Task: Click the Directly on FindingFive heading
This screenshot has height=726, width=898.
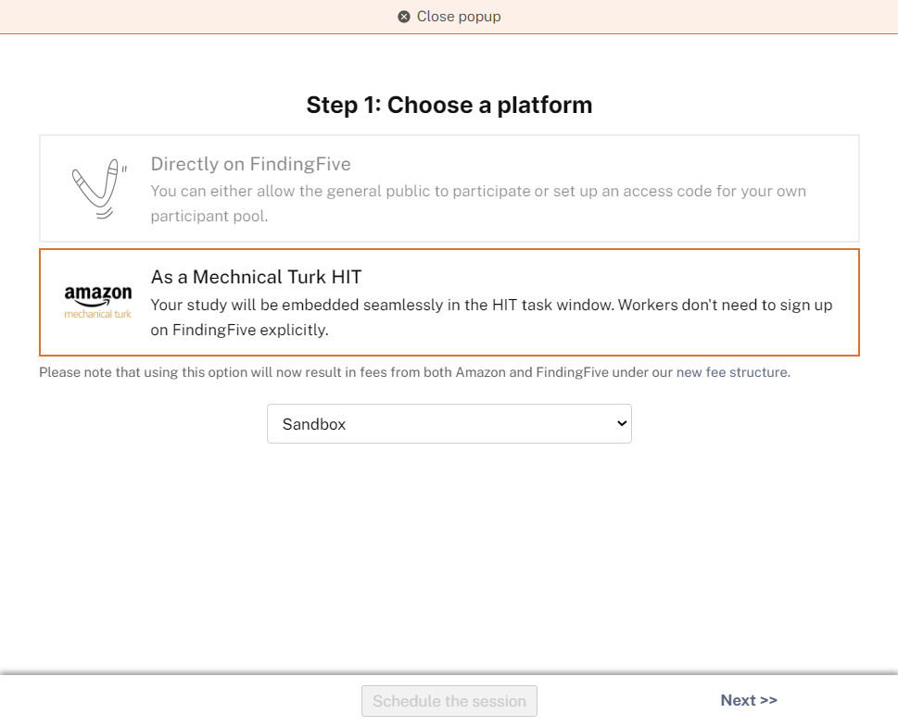Action: (x=251, y=164)
